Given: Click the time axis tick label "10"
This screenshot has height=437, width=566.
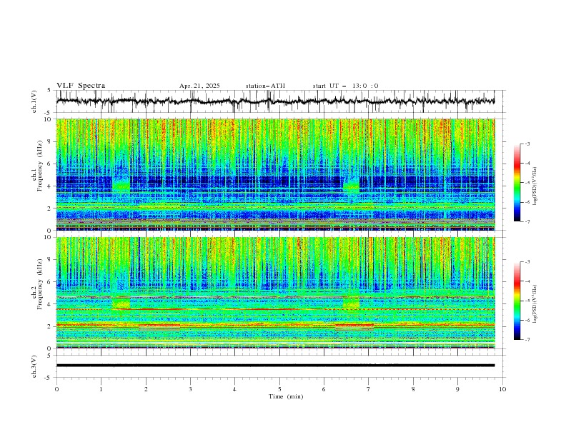Looking at the screenshot, I should point(502,389).
